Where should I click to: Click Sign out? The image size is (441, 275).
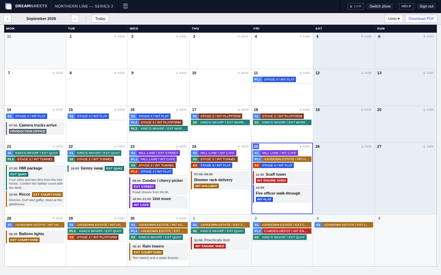coord(427,6)
